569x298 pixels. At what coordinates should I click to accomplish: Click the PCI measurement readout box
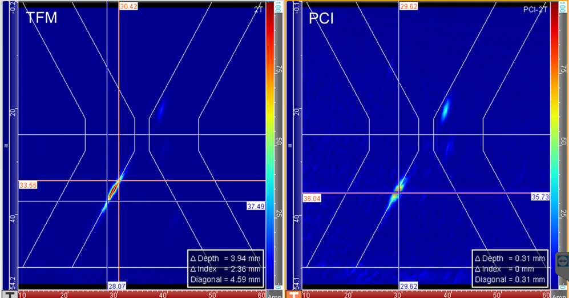point(509,268)
